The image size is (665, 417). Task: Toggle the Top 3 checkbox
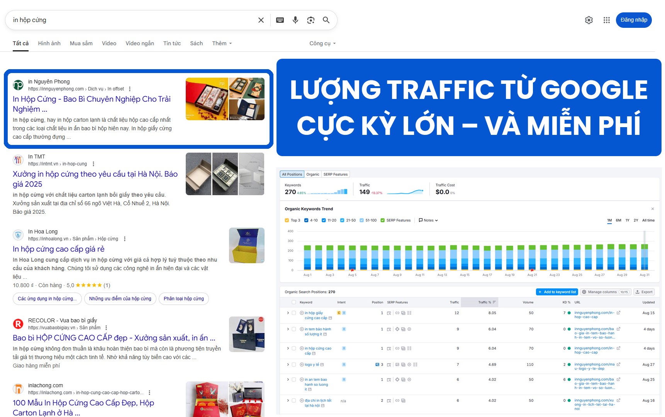coord(287,220)
